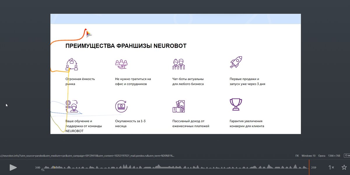This screenshot has width=350, height=175.
Task: Click the '2:59' timestamp on the right
Action: tap(314, 167)
